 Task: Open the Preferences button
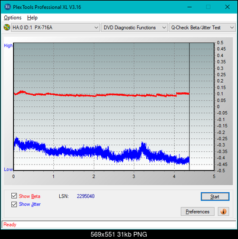coord(197,212)
